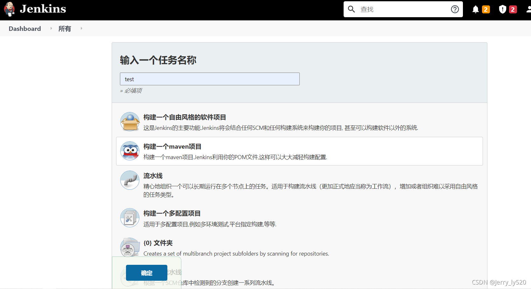This screenshot has width=531, height=289.
Task: Open the Dashboard breadcrumb
Action: click(x=24, y=28)
